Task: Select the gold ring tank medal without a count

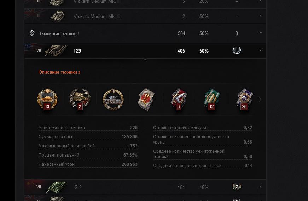Action: (x=113, y=99)
